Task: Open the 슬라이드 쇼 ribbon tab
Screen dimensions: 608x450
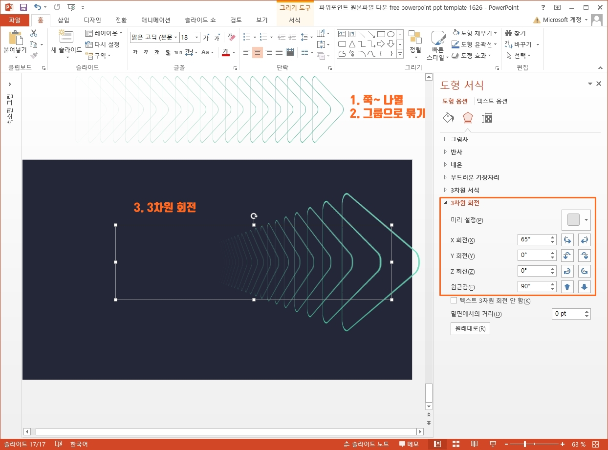Action: (x=200, y=20)
